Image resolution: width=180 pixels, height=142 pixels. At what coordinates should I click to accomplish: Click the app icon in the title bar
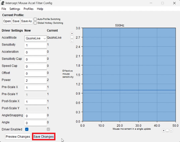click(x=3, y=3)
